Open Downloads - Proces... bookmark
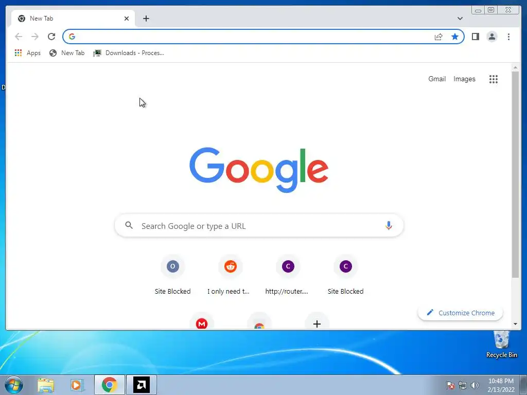This screenshot has height=395, width=527. pyautogui.click(x=129, y=53)
